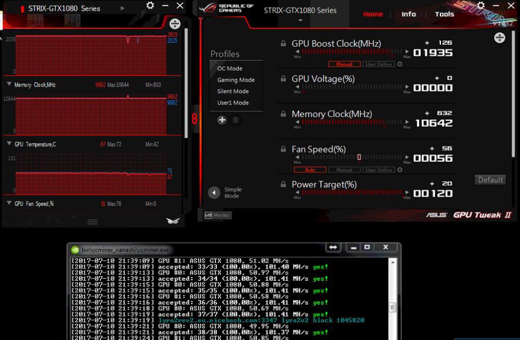520x340 pixels.
Task: Set Fan Speed mode to Auto
Action: [310, 170]
